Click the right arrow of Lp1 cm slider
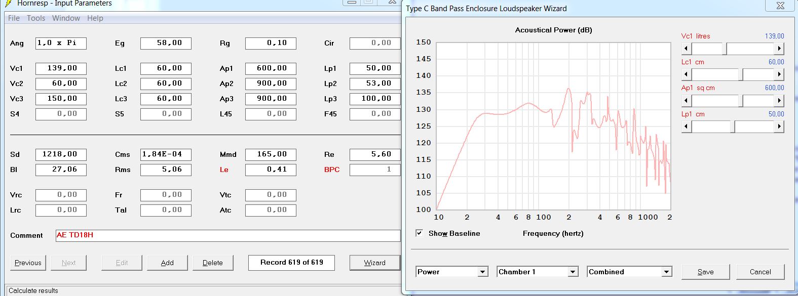The height and width of the screenshot is (296, 798). (x=779, y=126)
